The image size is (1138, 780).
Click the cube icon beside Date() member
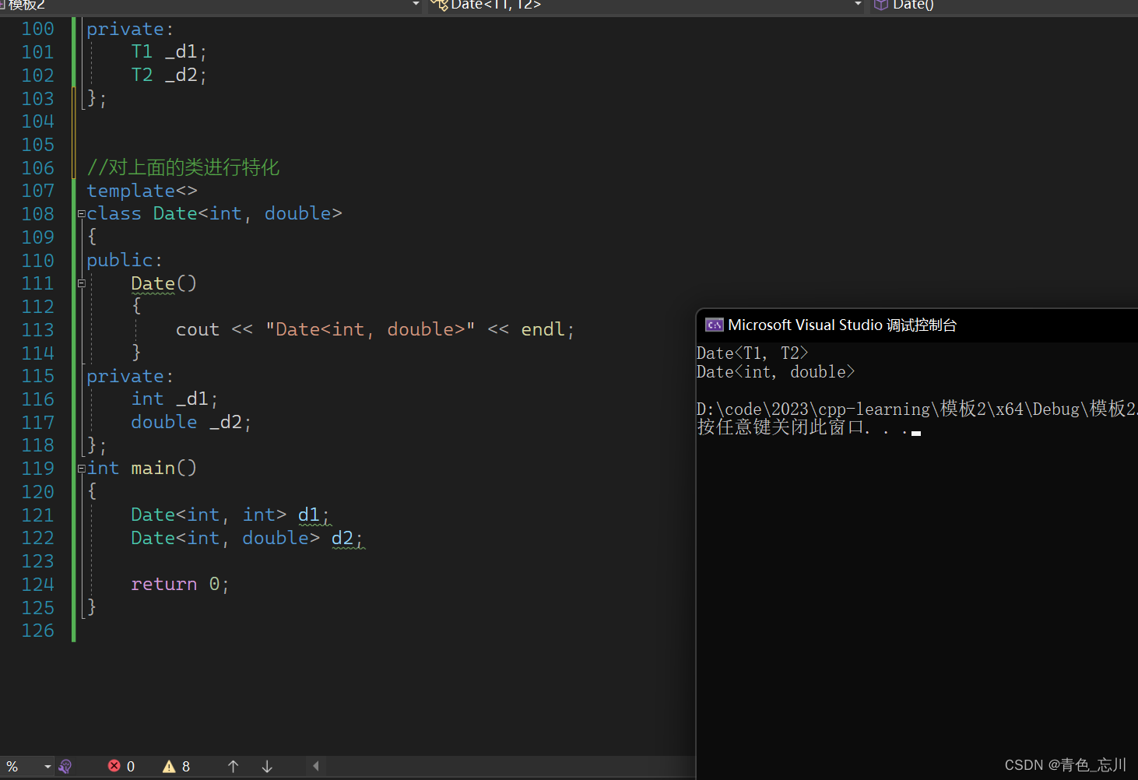(881, 5)
